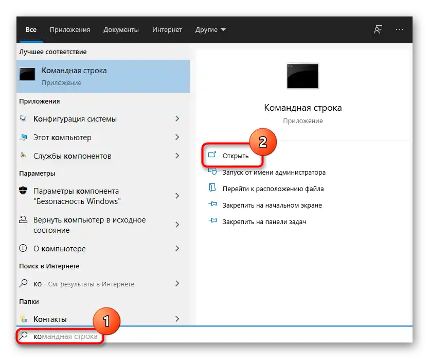Click the feedback icon in the top bar
Viewport: 429px width, 359px height.
pyautogui.click(x=378, y=29)
